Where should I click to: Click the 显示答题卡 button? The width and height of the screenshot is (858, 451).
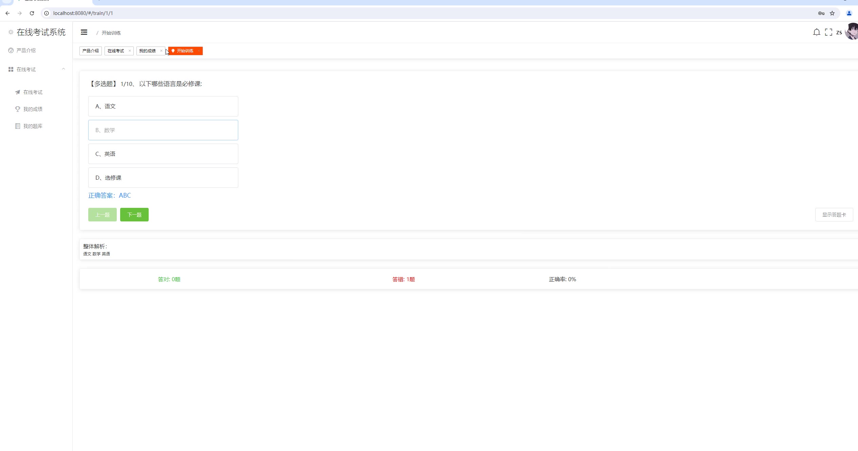click(x=834, y=215)
